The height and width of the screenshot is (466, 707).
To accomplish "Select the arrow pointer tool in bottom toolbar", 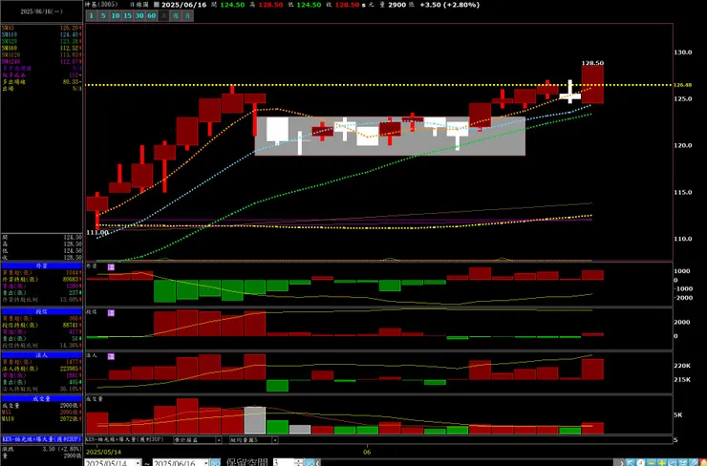I will pyautogui.click(x=631, y=463).
